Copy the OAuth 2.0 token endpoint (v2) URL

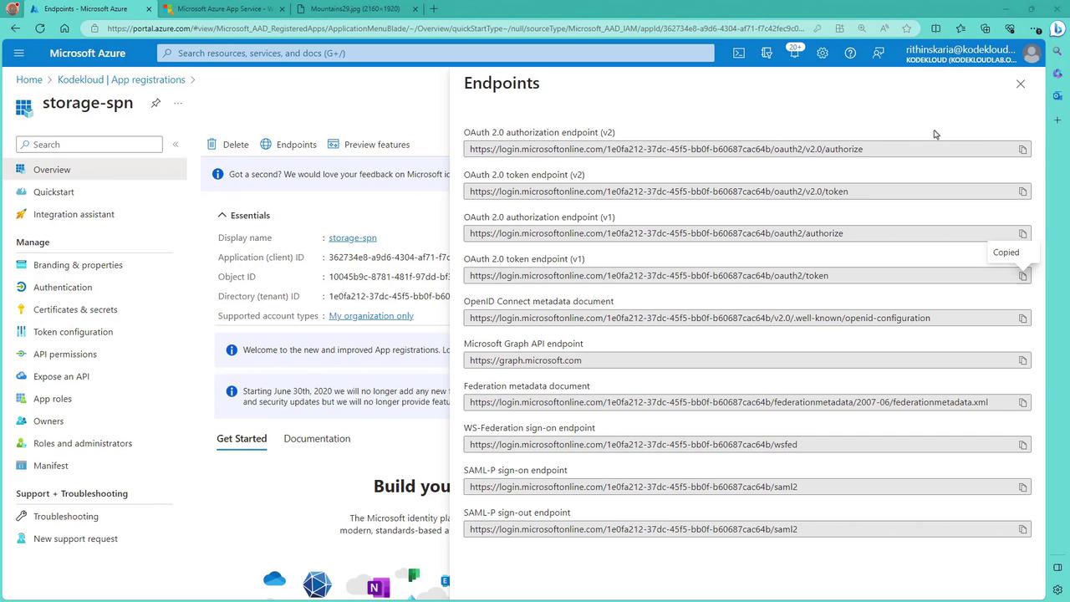pos(1022,191)
